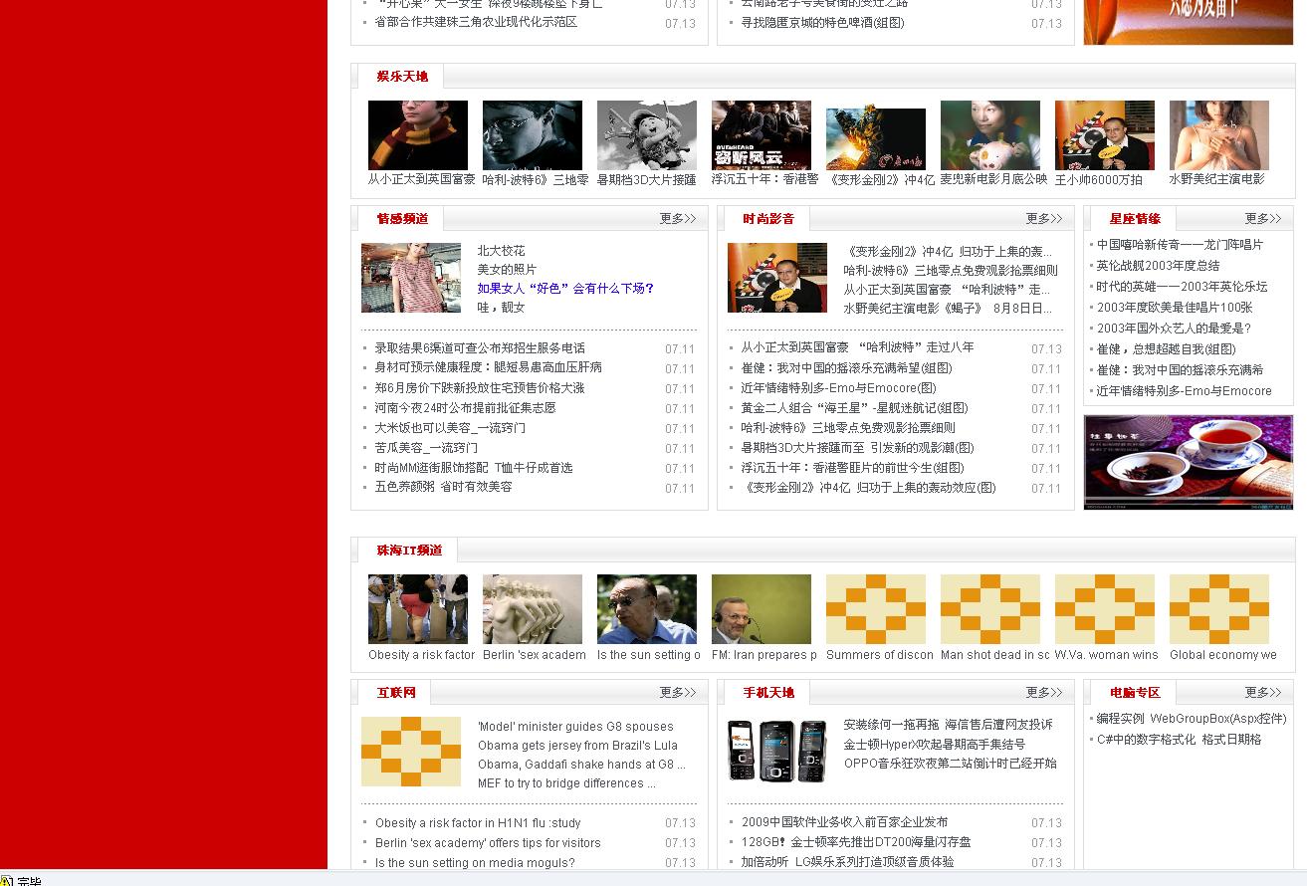Open the 互联网 section tab
The image size is (1307, 886).
396,693
